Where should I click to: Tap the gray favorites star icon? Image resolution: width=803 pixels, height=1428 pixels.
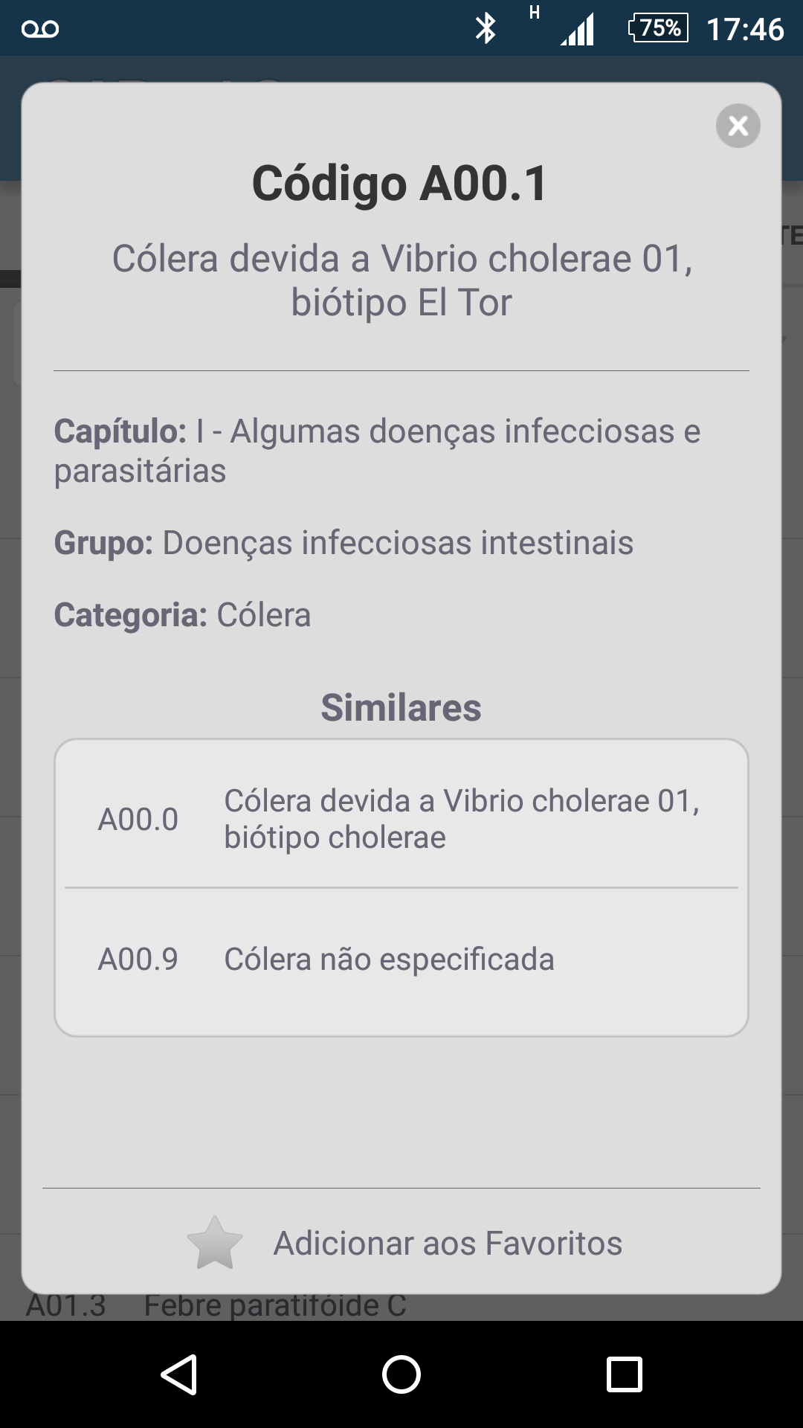[215, 1244]
